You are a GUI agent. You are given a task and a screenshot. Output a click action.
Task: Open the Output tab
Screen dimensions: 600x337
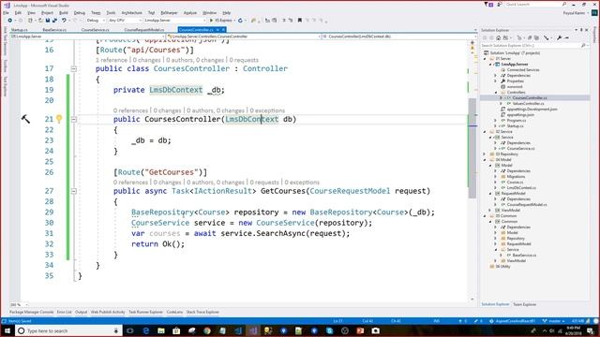[x=81, y=312]
